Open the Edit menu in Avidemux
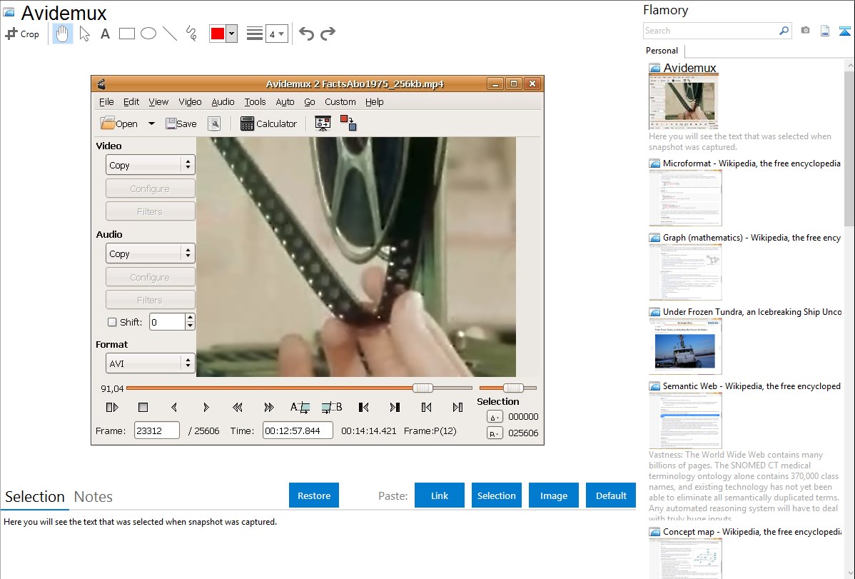The height and width of the screenshot is (579, 855). click(x=131, y=102)
